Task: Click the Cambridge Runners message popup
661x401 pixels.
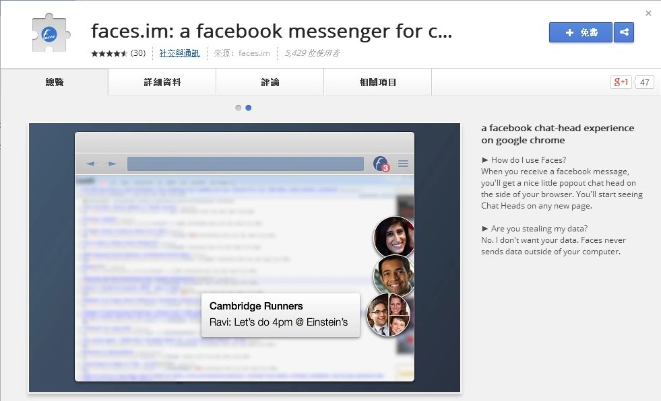Action: [280, 314]
